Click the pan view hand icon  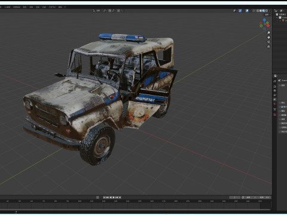point(268,37)
